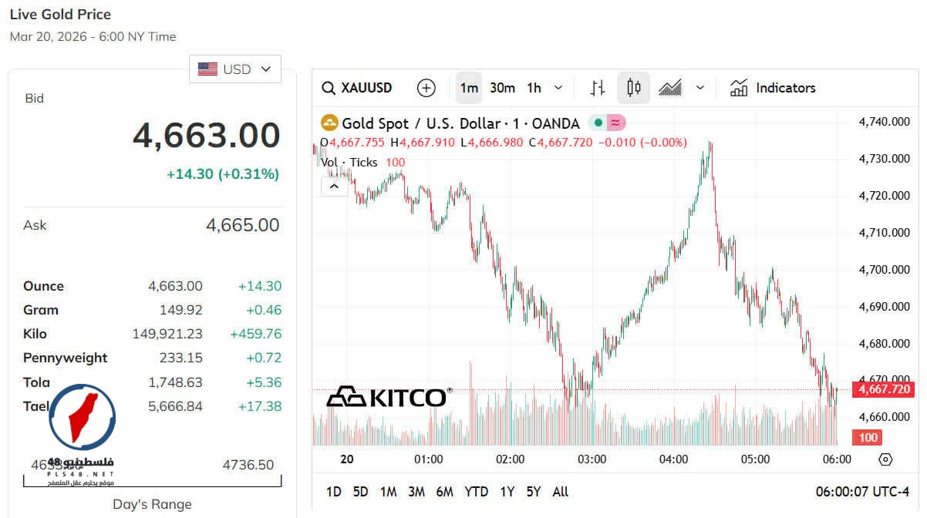Open the USD currency dropdown
Screen dimensions: 927x518
[235, 69]
